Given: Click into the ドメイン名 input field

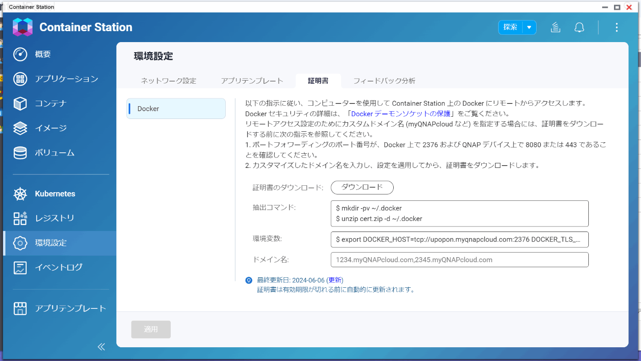Looking at the screenshot, I should tap(459, 259).
